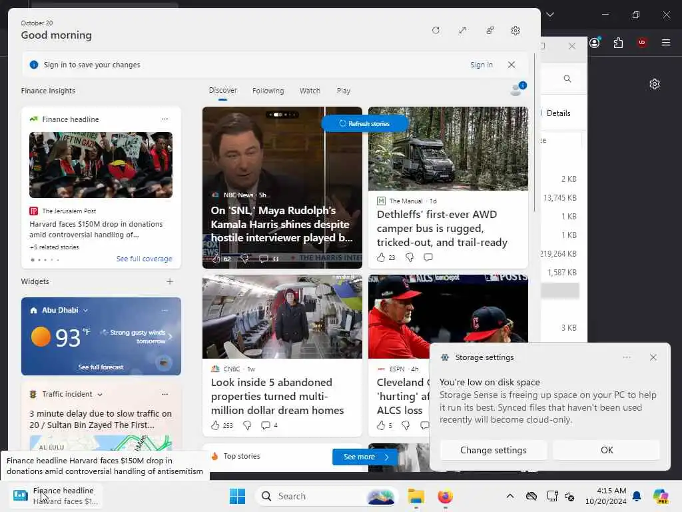Expand Traffic incident dropdown

(x=100, y=395)
